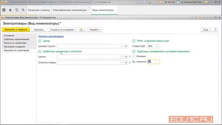Click the yellow info icon in title bar
222x125 pixels.
coord(206,2)
